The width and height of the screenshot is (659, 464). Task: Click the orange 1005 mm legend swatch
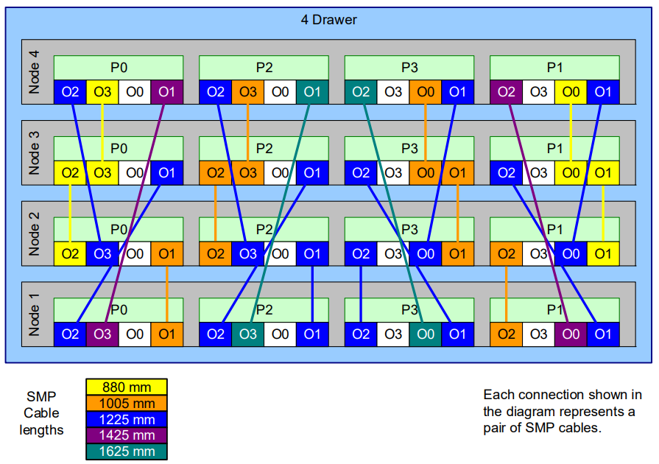click(x=127, y=403)
